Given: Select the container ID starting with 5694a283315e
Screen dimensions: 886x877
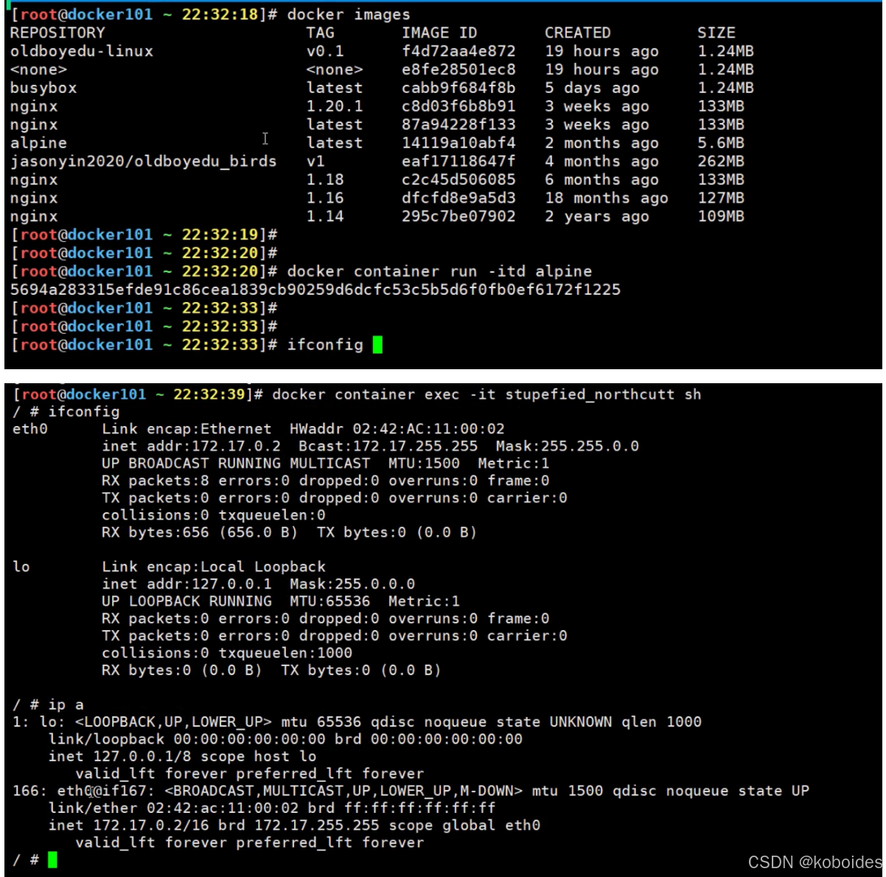Looking at the screenshot, I should pyautogui.click(x=315, y=290).
